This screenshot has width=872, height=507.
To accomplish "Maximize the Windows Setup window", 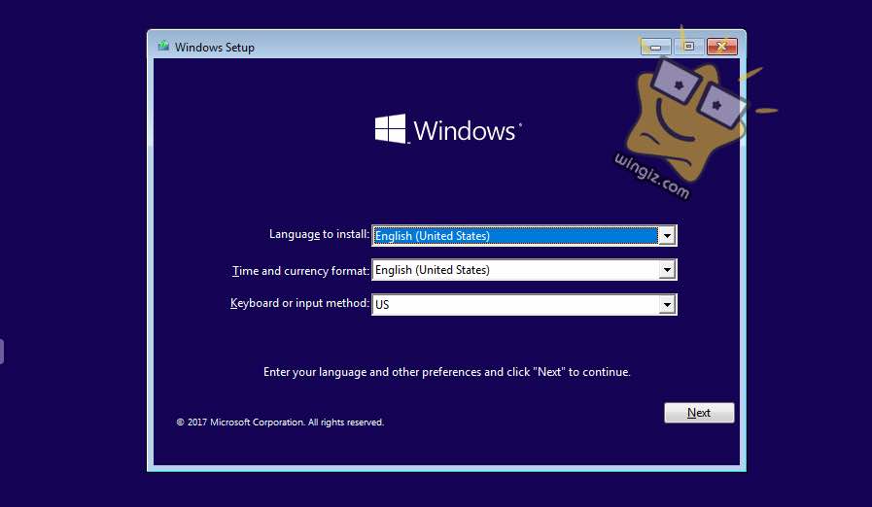I will coord(688,47).
